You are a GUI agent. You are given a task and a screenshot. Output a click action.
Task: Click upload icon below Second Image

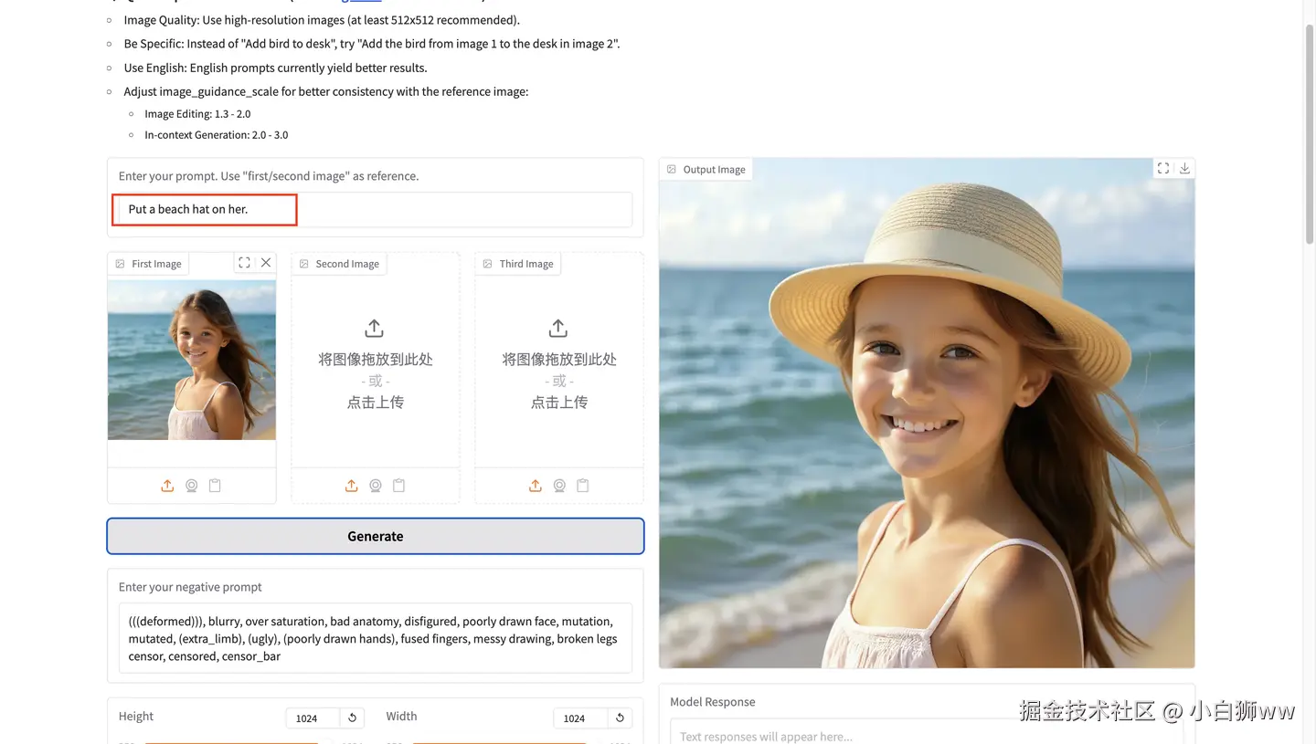coord(351,486)
